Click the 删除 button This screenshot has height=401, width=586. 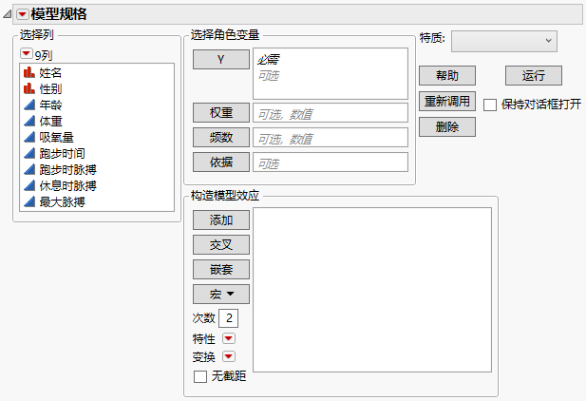tap(447, 126)
